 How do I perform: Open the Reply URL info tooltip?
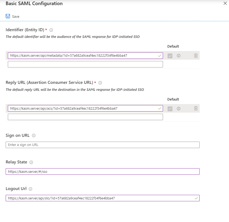click(x=100, y=83)
